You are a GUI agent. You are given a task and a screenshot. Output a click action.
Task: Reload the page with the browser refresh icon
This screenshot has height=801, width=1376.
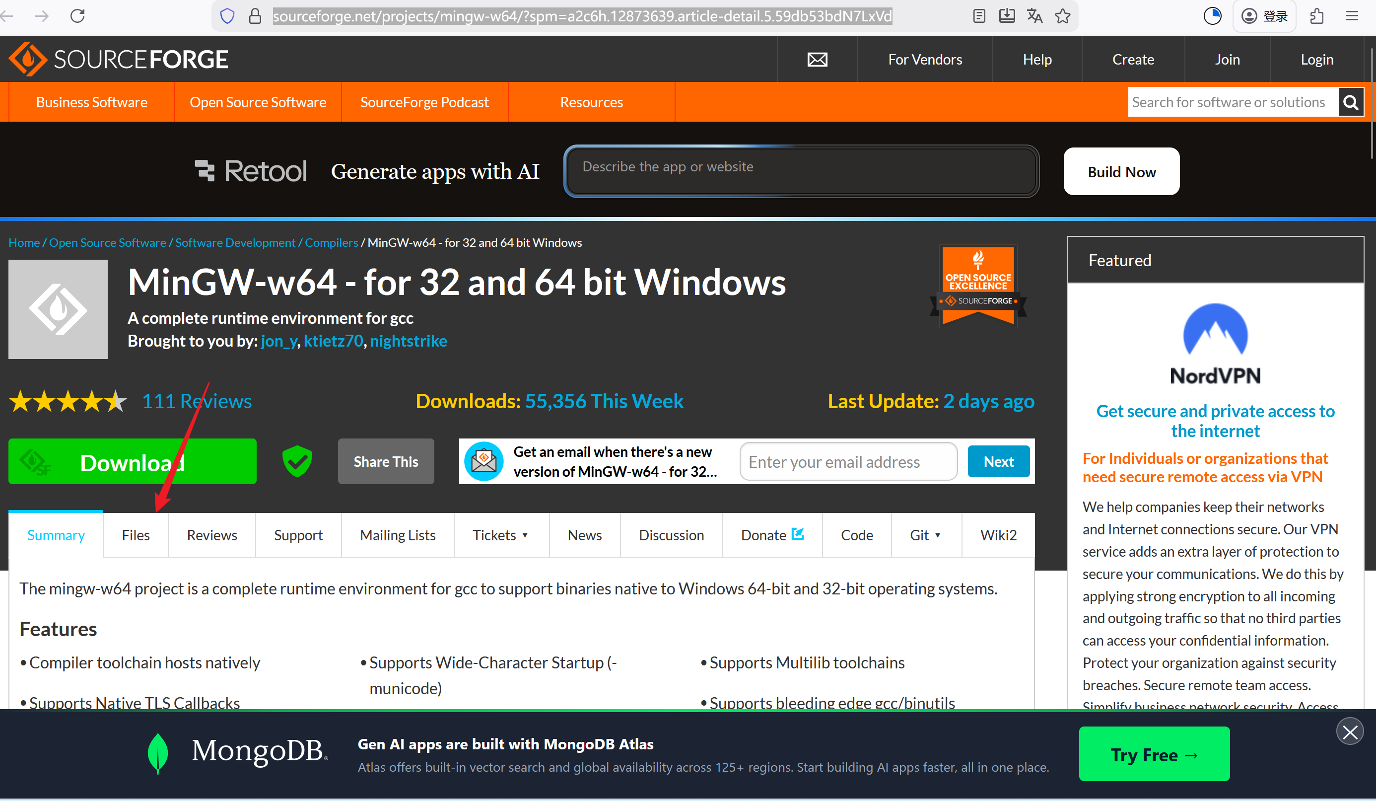tap(77, 16)
